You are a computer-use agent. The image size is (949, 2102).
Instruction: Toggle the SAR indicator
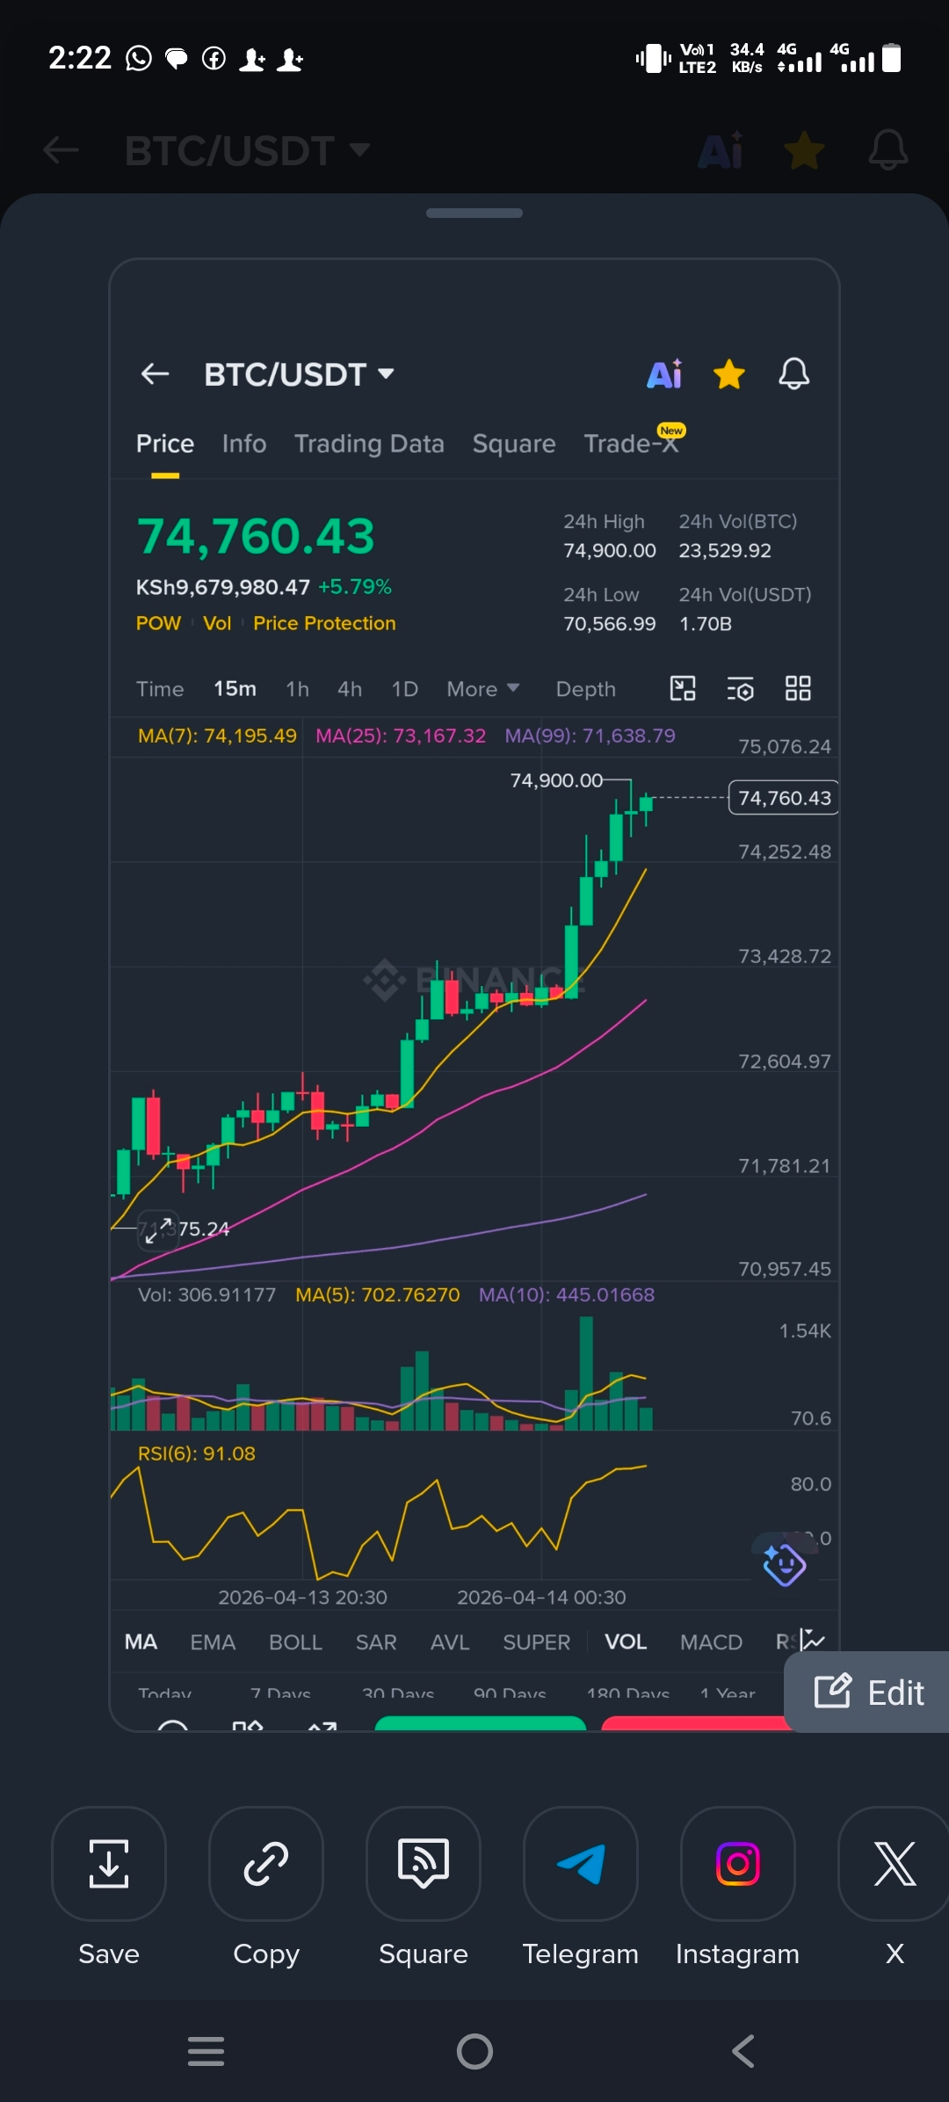point(376,1642)
